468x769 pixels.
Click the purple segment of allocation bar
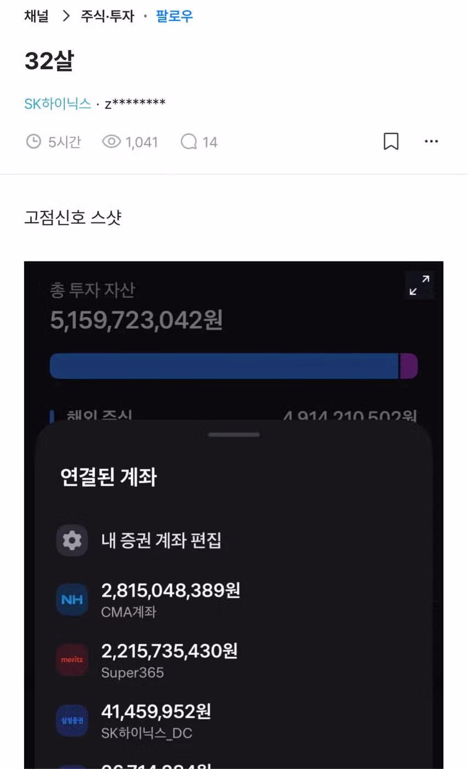point(409,366)
